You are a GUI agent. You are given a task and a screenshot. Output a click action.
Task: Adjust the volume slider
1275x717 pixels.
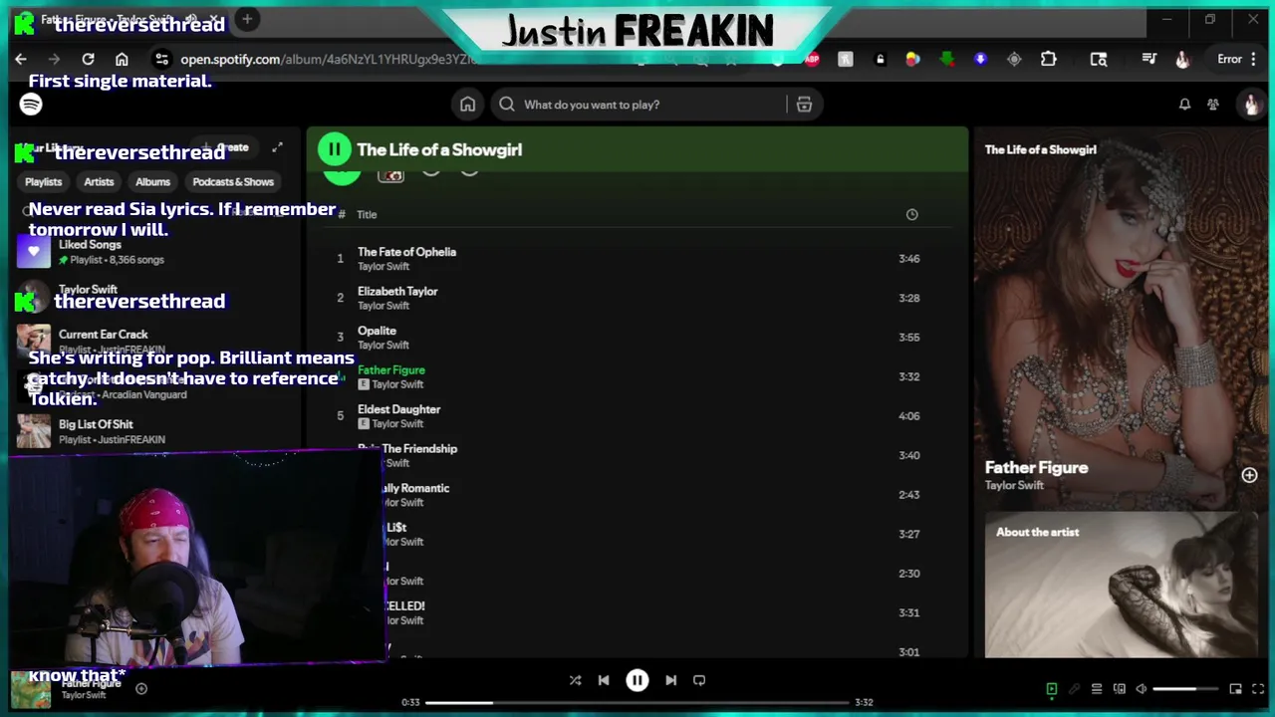(x=1187, y=689)
